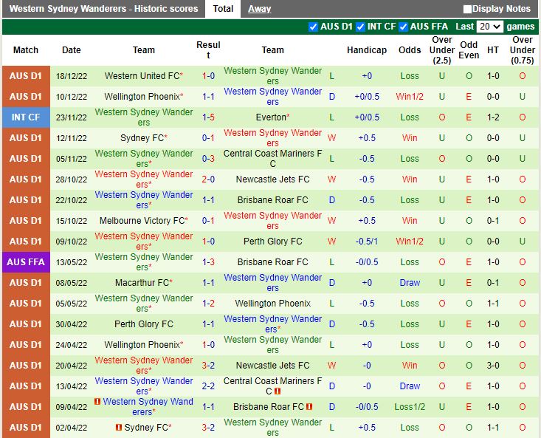541x438 pixels.
Task: Click the -0.5/1 handicap on 09/10/22 row
Action: coord(367,242)
